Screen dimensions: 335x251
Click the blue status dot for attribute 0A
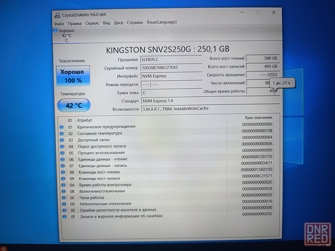(64, 185)
